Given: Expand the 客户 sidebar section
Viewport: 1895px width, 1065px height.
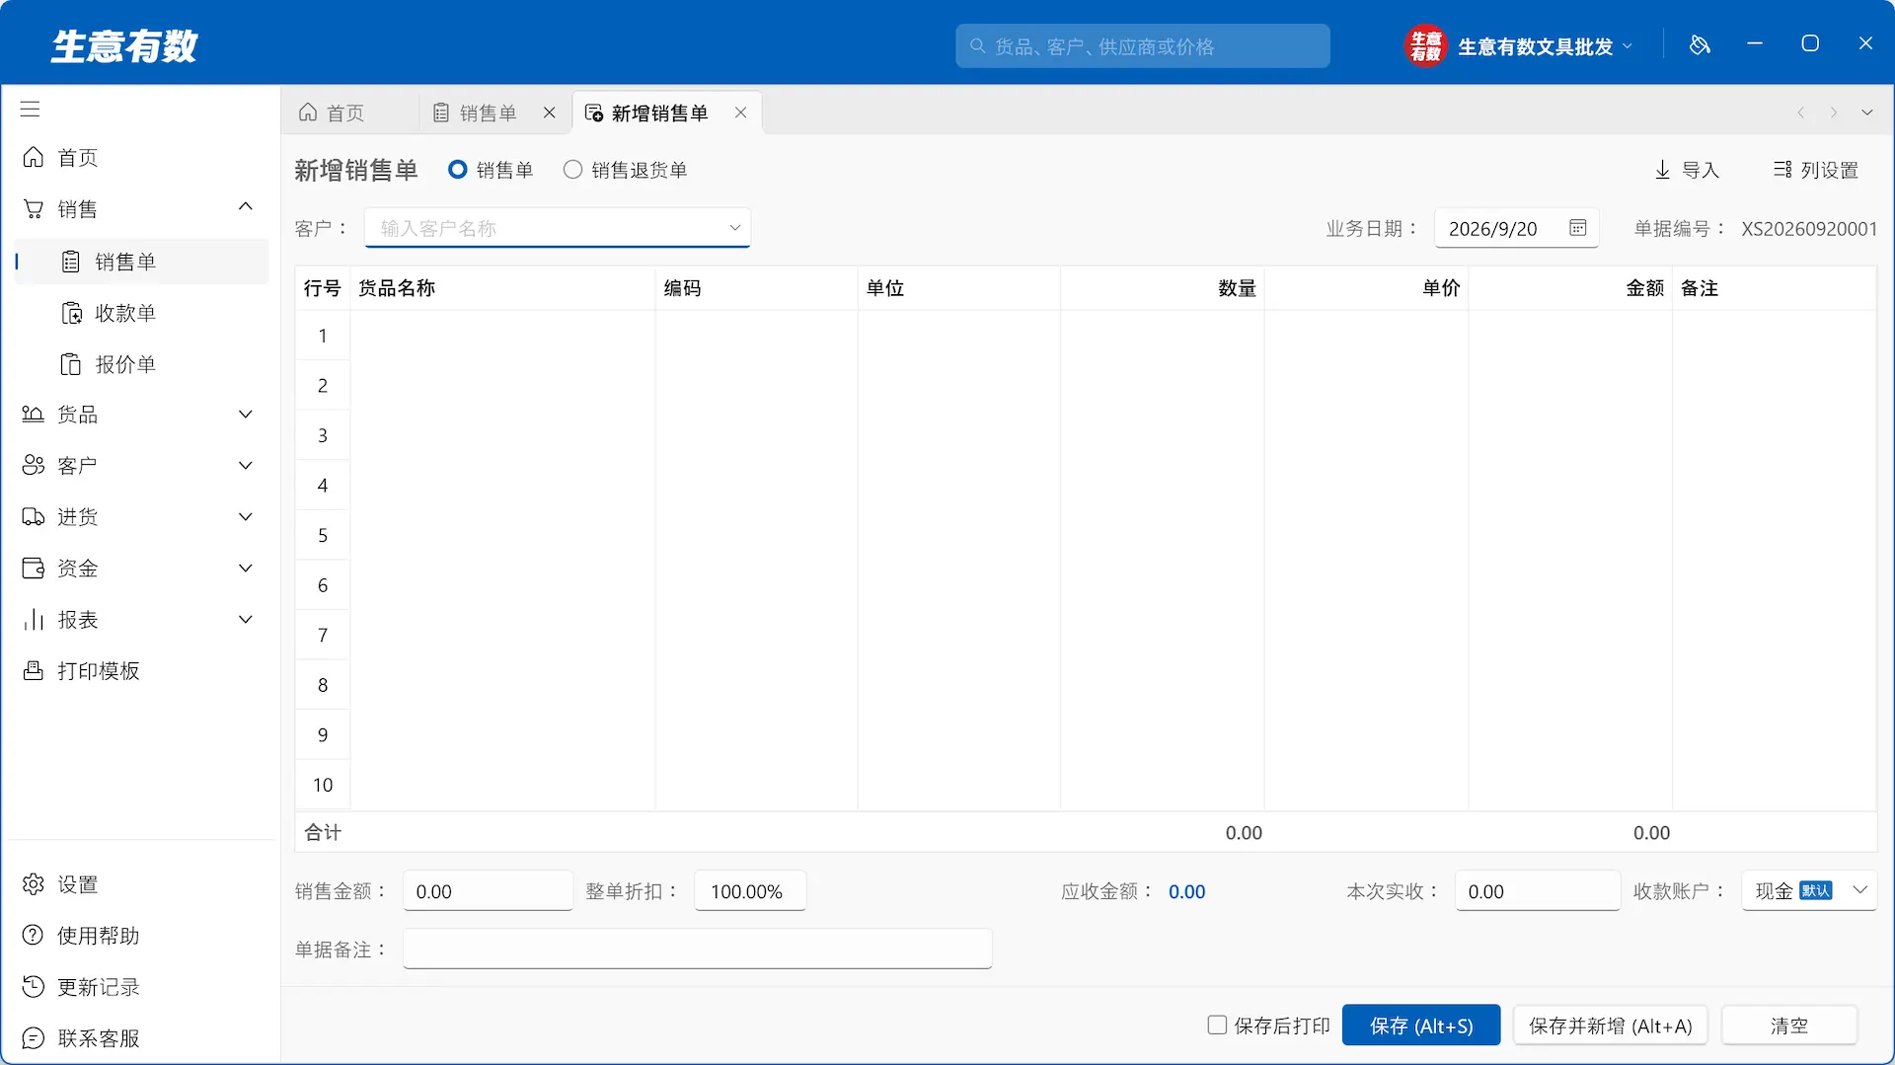Looking at the screenshot, I should click(x=246, y=466).
